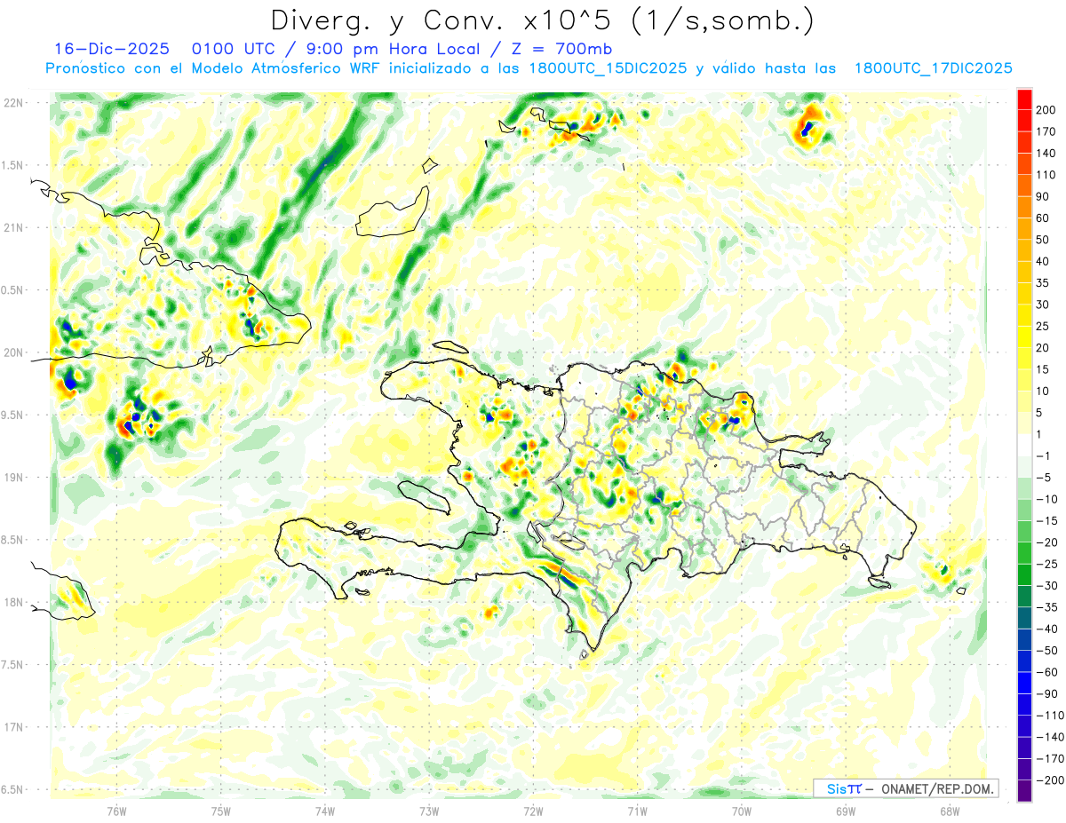Click the "21N" latitude label
The width and height of the screenshot is (1066, 823).
(13, 227)
